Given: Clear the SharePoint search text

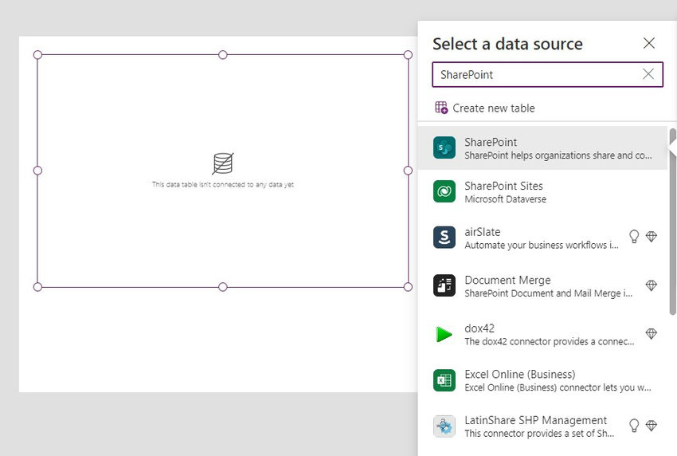Looking at the screenshot, I should pyautogui.click(x=648, y=74).
